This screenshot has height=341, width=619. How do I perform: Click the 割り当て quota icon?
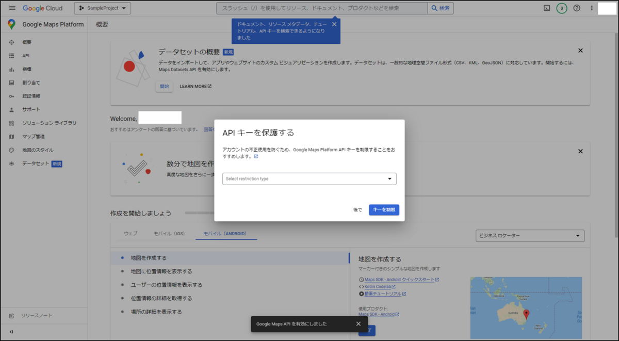point(11,83)
